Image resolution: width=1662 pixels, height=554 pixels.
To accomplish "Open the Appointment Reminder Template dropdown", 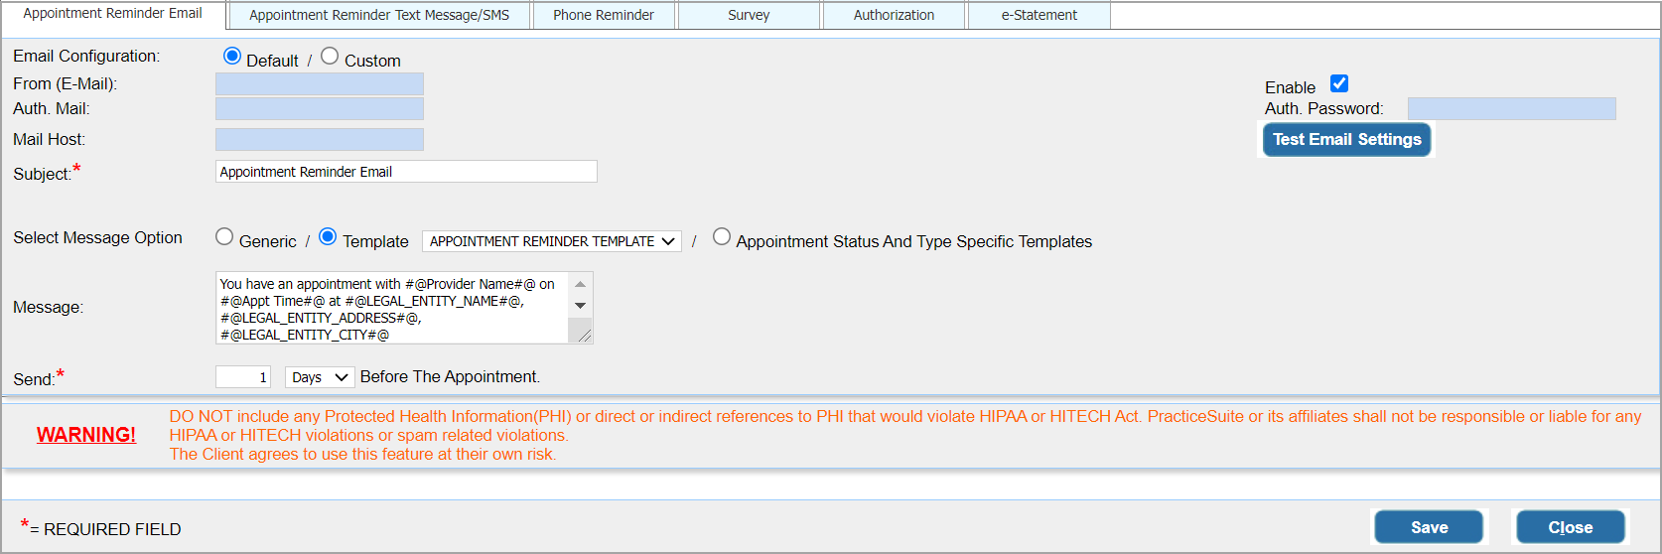I will coord(552,241).
